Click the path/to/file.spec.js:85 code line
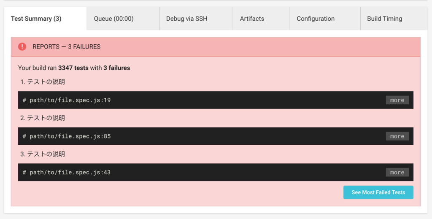 point(67,136)
